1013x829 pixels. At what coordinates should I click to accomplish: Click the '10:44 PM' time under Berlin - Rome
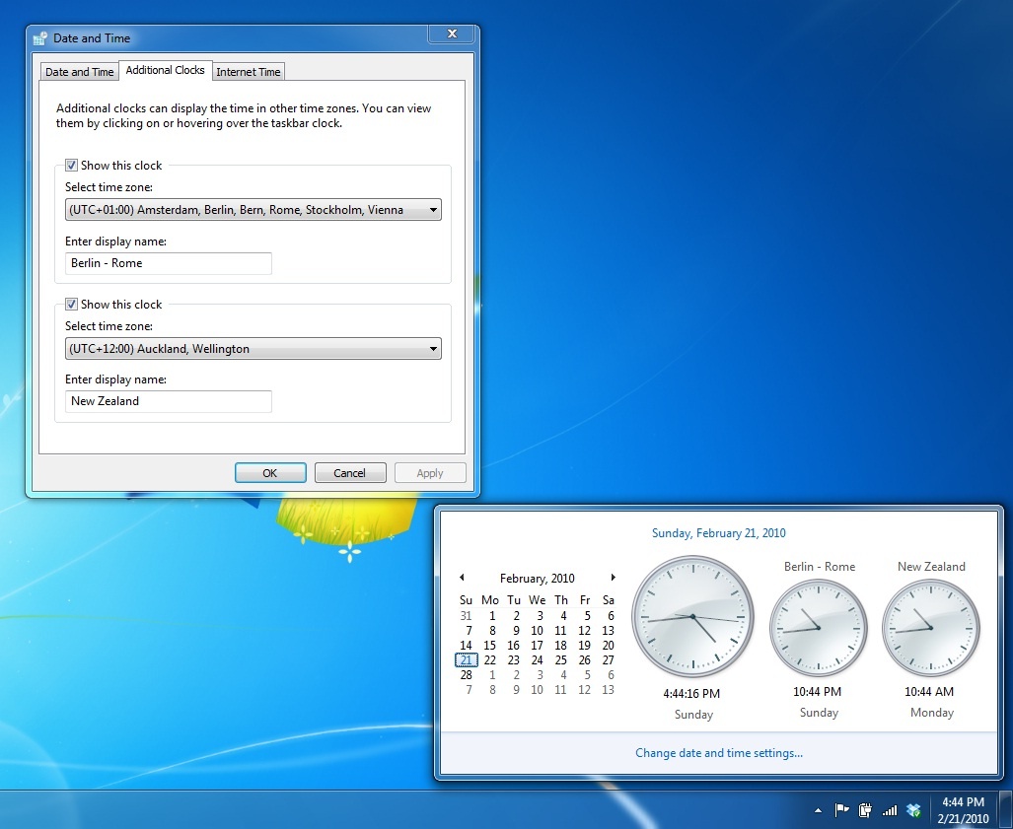point(818,691)
